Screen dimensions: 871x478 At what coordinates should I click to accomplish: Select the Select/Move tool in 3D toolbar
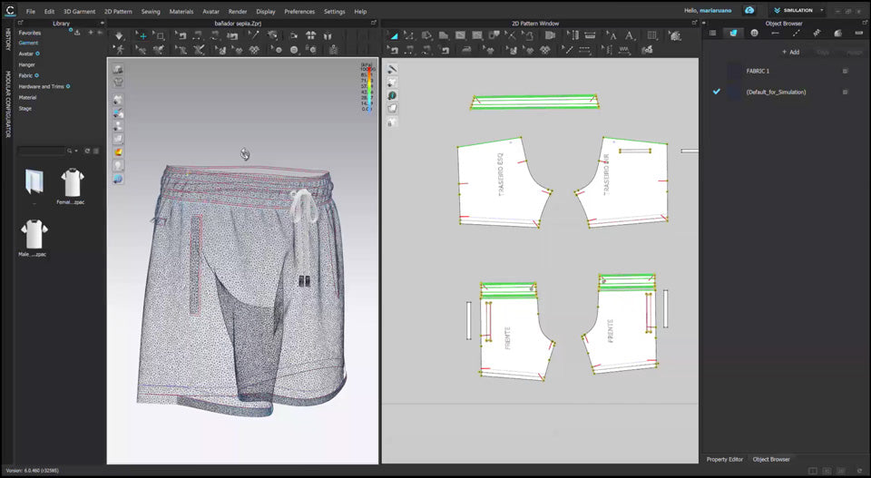[142, 35]
